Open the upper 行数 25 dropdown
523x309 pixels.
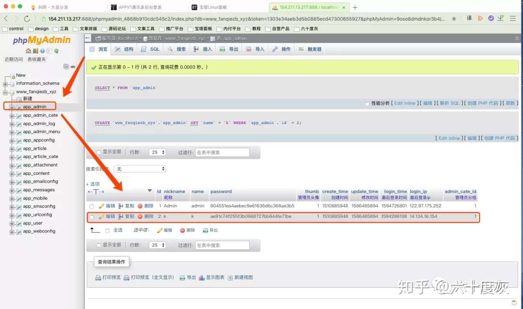(157, 152)
